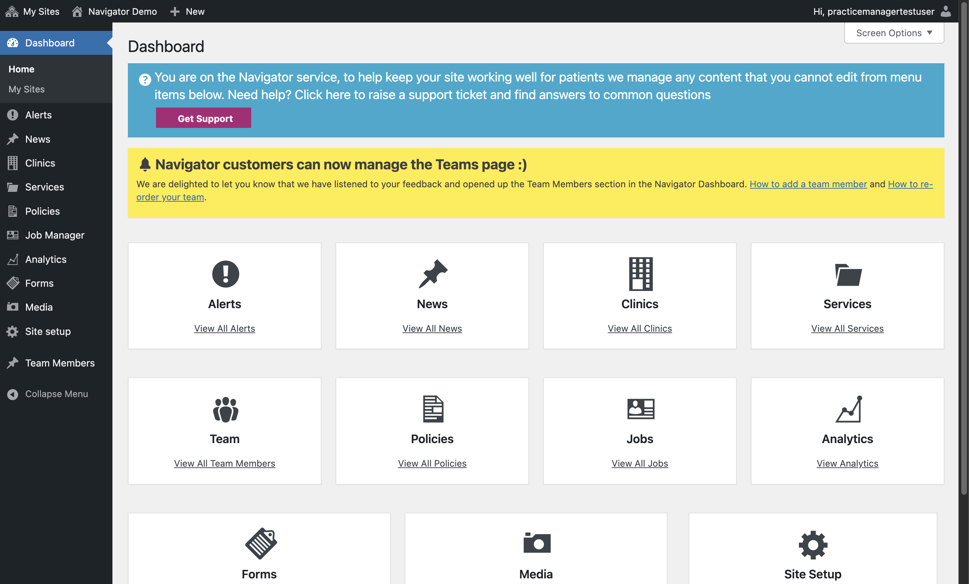Open My Sites menu in admin bar
This screenshot has height=584, width=969.
click(x=32, y=11)
